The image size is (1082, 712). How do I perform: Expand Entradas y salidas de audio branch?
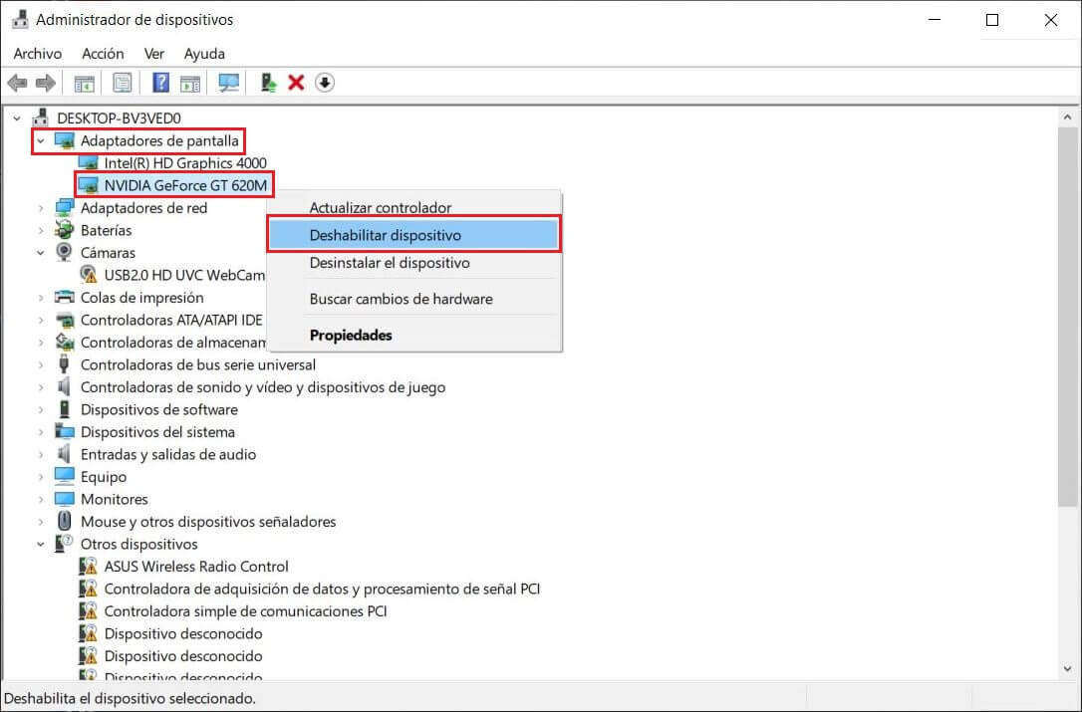point(41,454)
